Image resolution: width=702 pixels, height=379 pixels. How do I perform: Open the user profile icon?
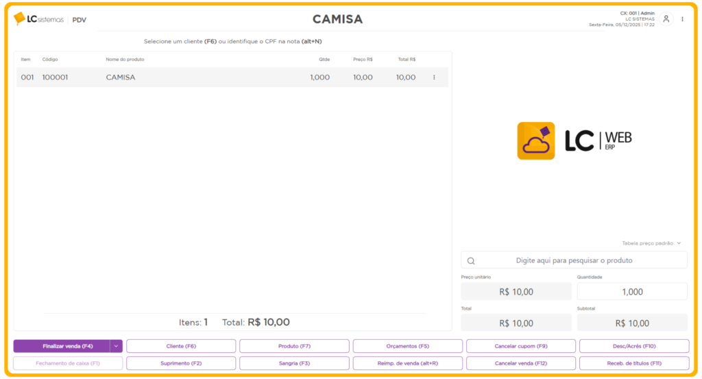coord(666,19)
